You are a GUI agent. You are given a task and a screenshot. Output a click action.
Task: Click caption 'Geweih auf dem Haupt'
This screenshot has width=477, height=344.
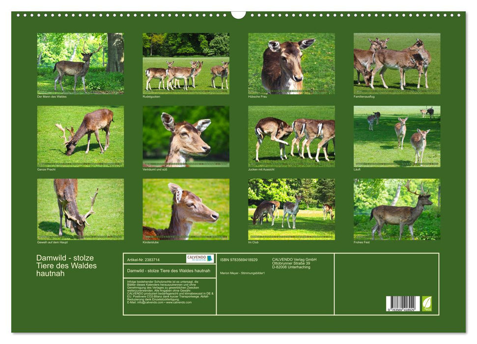coord(53,242)
